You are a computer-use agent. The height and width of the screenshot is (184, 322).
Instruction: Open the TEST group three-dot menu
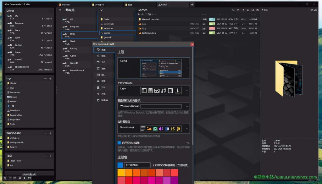tap(45, 156)
